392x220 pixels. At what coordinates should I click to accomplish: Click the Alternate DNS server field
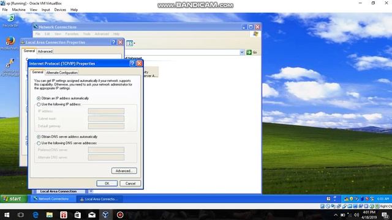(106, 157)
